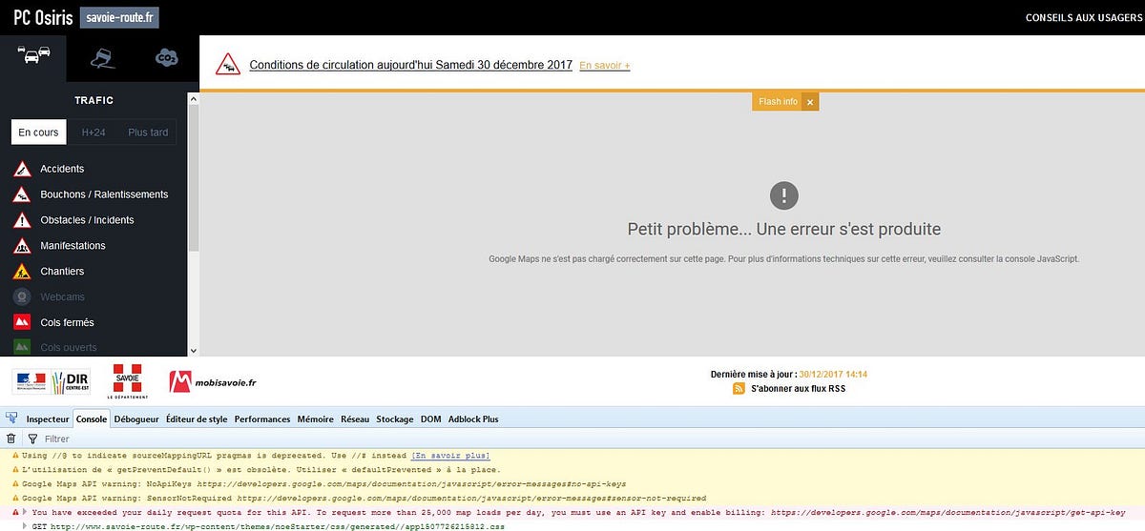Click S'abonner aux flux RSS link
This screenshot has width=1145, height=531.
pos(798,389)
